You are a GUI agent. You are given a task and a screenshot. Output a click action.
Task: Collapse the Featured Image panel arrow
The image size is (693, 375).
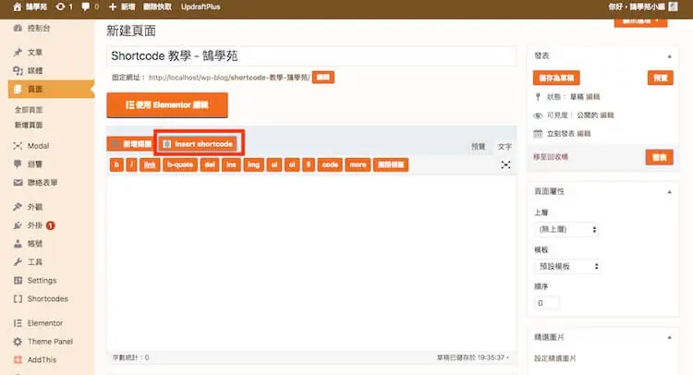[x=670, y=337]
